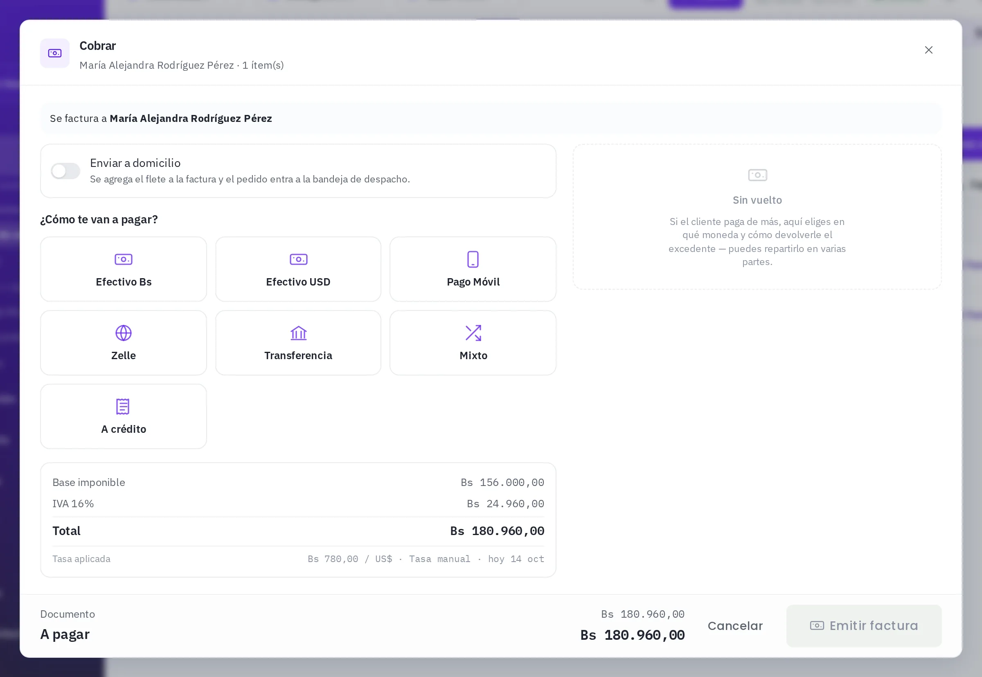Click the Documento label in footer
The width and height of the screenshot is (982, 677).
[x=68, y=614]
